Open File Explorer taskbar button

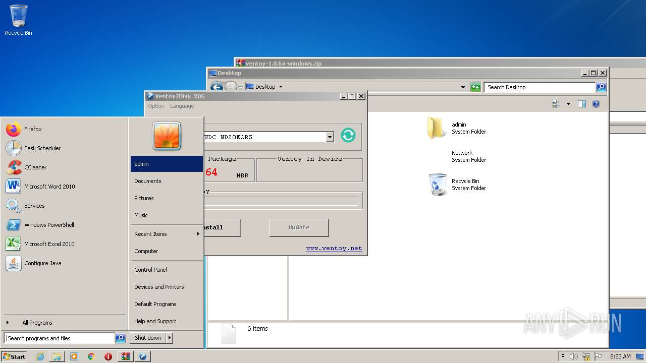click(x=57, y=356)
